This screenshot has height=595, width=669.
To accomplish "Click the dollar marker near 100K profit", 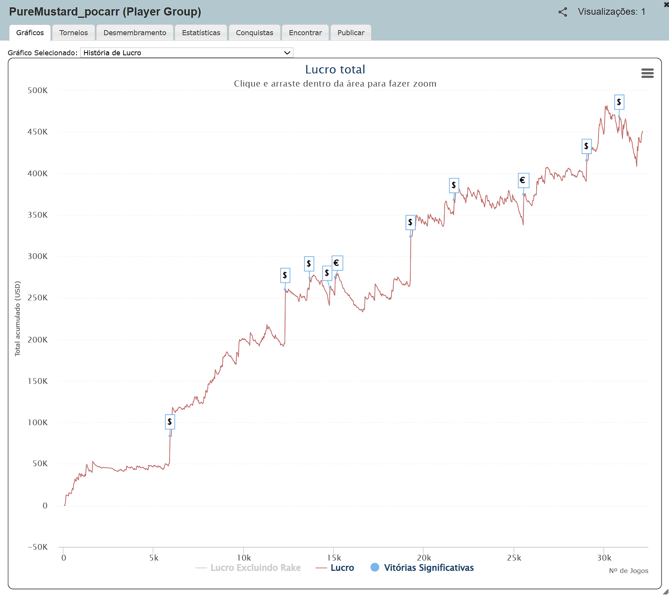I will coord(170,422).
